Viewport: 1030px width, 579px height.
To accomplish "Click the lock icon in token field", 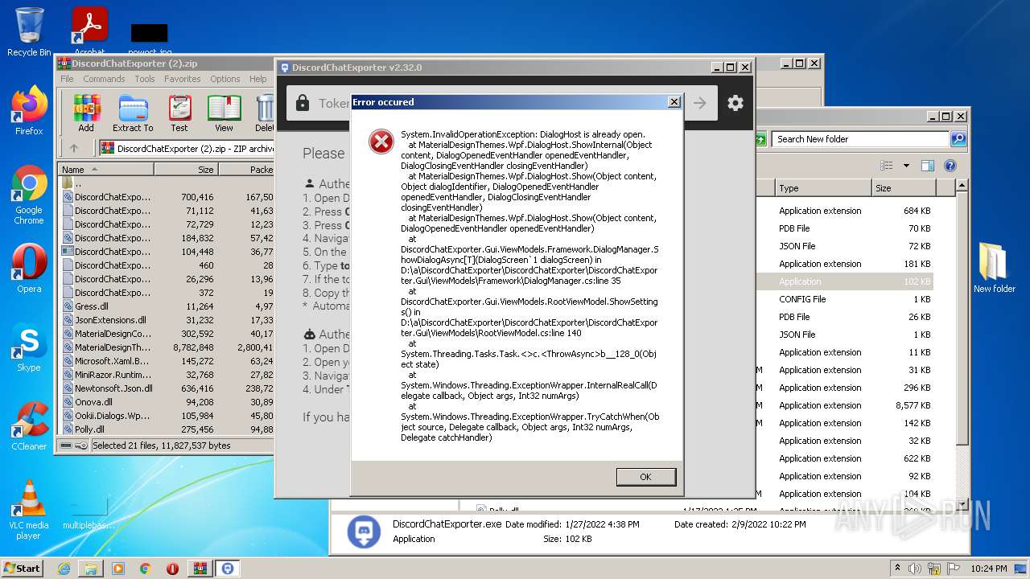I will [x=303, y=103].
